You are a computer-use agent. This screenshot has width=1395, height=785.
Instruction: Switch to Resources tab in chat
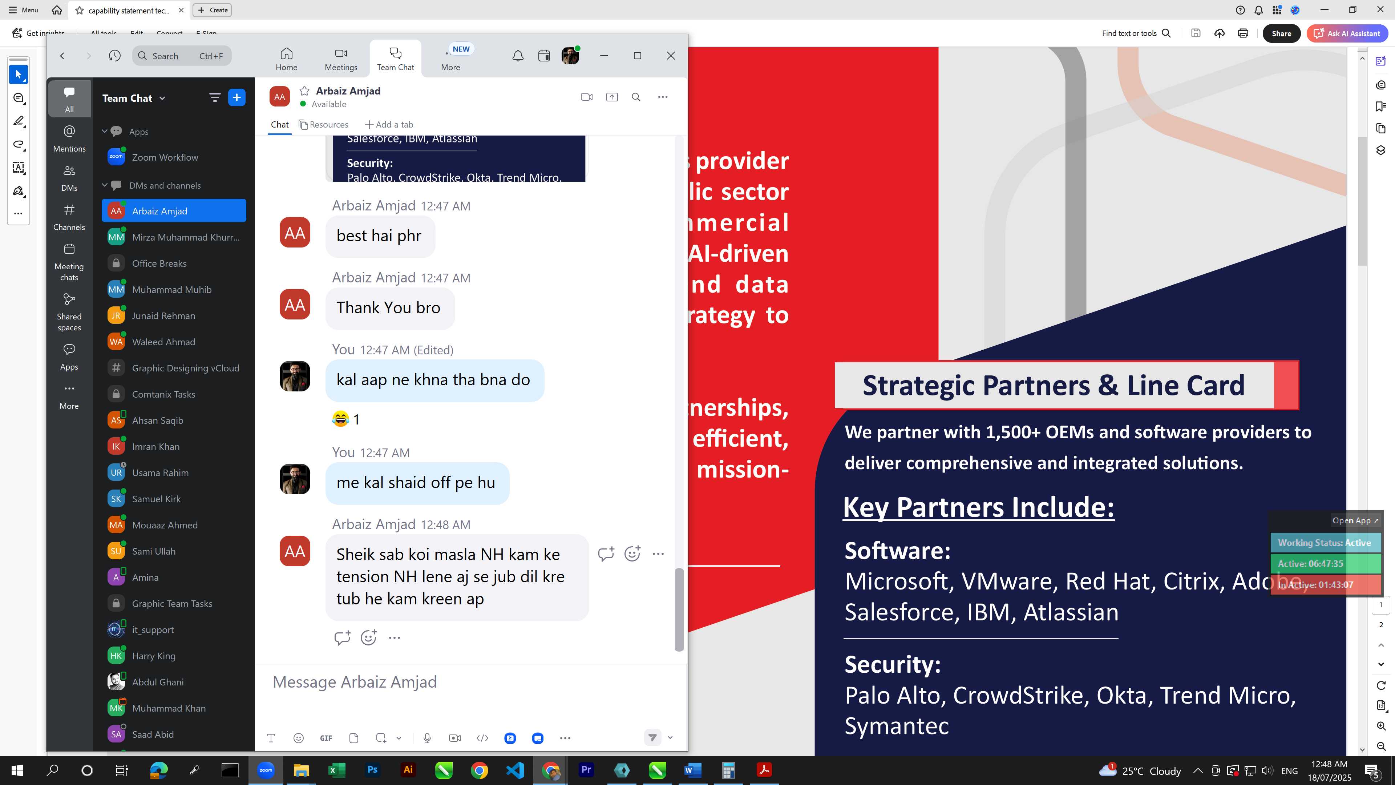[323, 125]
